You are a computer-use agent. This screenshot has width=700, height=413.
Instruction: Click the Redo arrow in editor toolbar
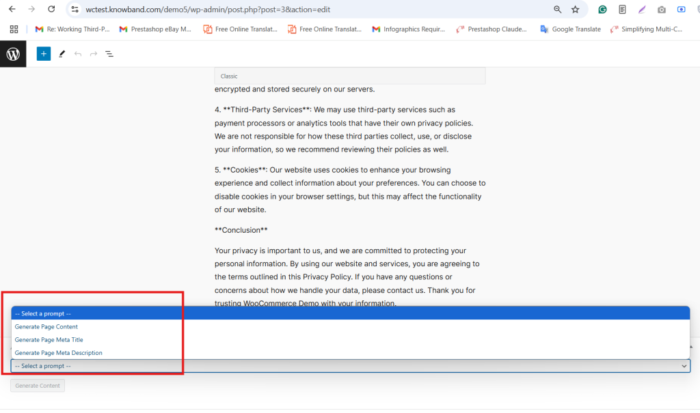point(93,54)
